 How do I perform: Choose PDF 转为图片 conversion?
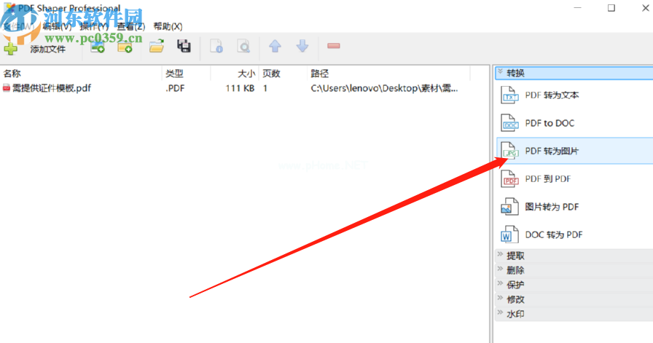point(552,151)
